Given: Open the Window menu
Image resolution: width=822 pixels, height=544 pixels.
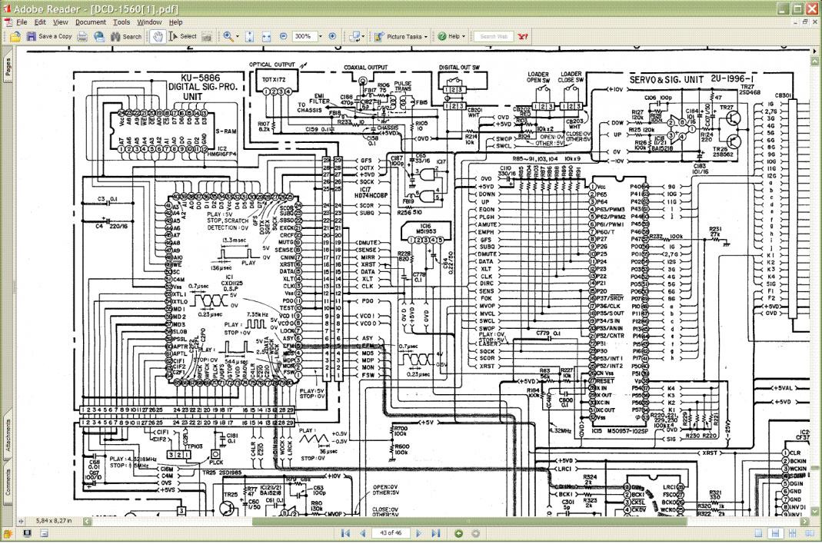Looking at the screenshot, I should point(149,22).
